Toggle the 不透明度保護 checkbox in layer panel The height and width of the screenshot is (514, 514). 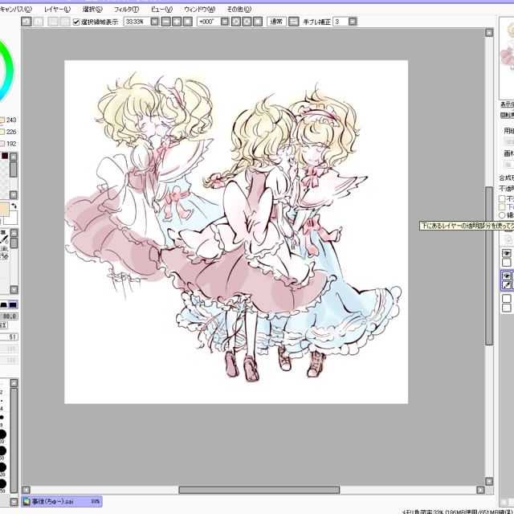(x=502, y=198)
